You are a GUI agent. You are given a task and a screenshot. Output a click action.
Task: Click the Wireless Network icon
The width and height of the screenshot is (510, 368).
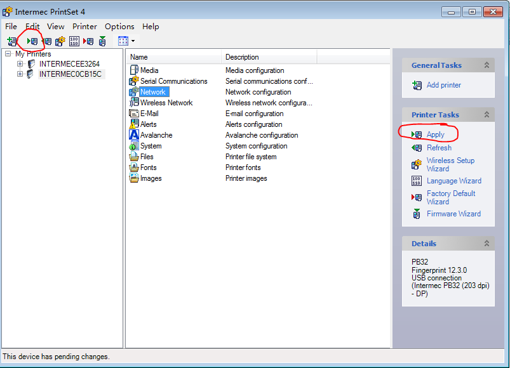(134, 103)
